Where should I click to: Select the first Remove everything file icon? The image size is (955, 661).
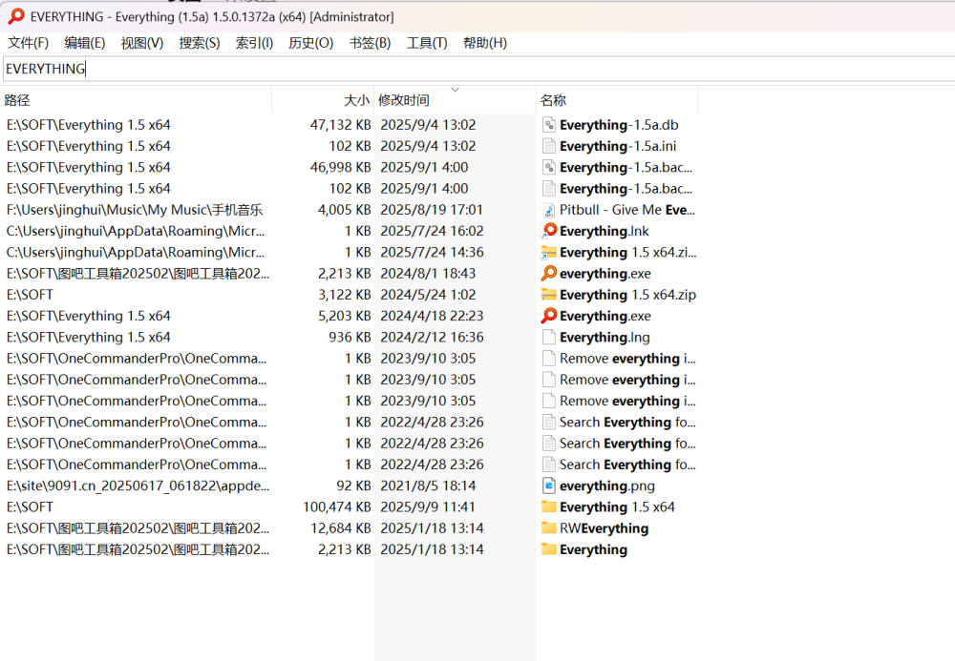point(549,359)
